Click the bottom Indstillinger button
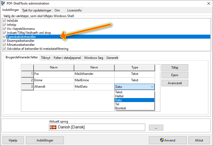213x146 pixels. [45, 140]
